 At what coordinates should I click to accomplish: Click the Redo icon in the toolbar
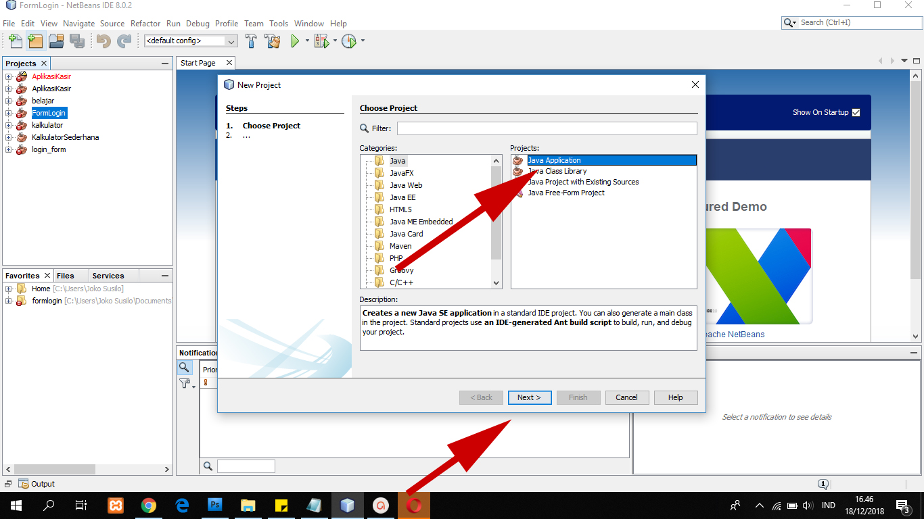124,41
